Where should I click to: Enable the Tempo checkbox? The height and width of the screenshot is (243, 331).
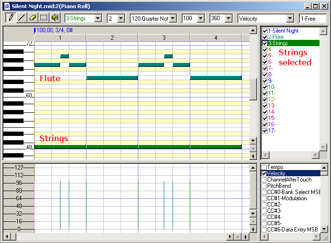click(264, 167)
